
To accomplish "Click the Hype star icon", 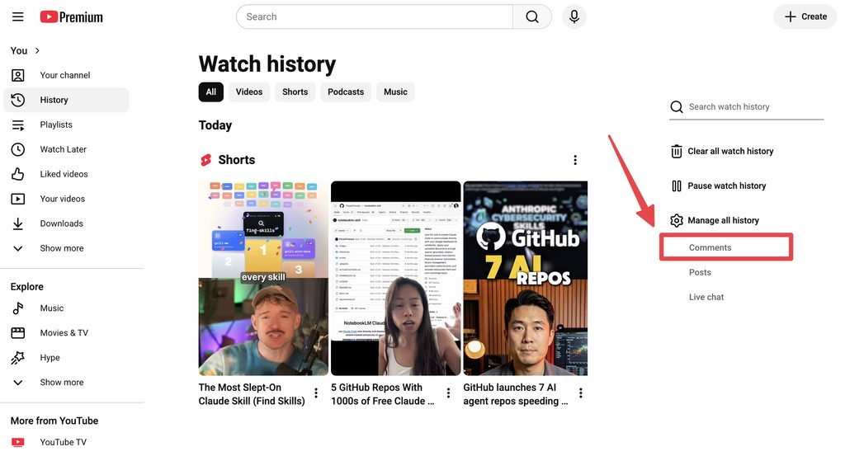I will click(18, 358).
